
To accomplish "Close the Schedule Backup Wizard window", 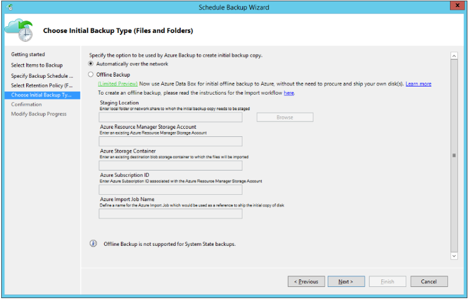I will tap(457, 6).
